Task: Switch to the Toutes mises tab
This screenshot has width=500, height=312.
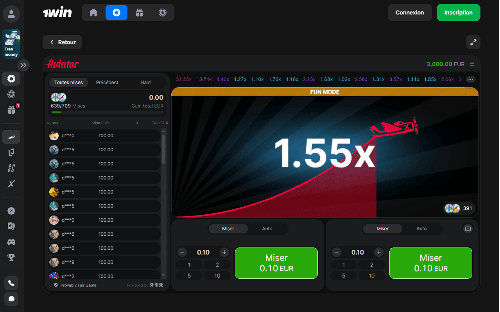Action: [x=68, y=82]
